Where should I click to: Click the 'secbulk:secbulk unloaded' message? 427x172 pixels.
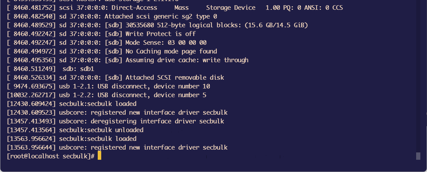point(101,130)
